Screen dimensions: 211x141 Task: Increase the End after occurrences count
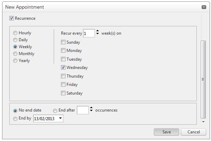(x=91, y=108)
